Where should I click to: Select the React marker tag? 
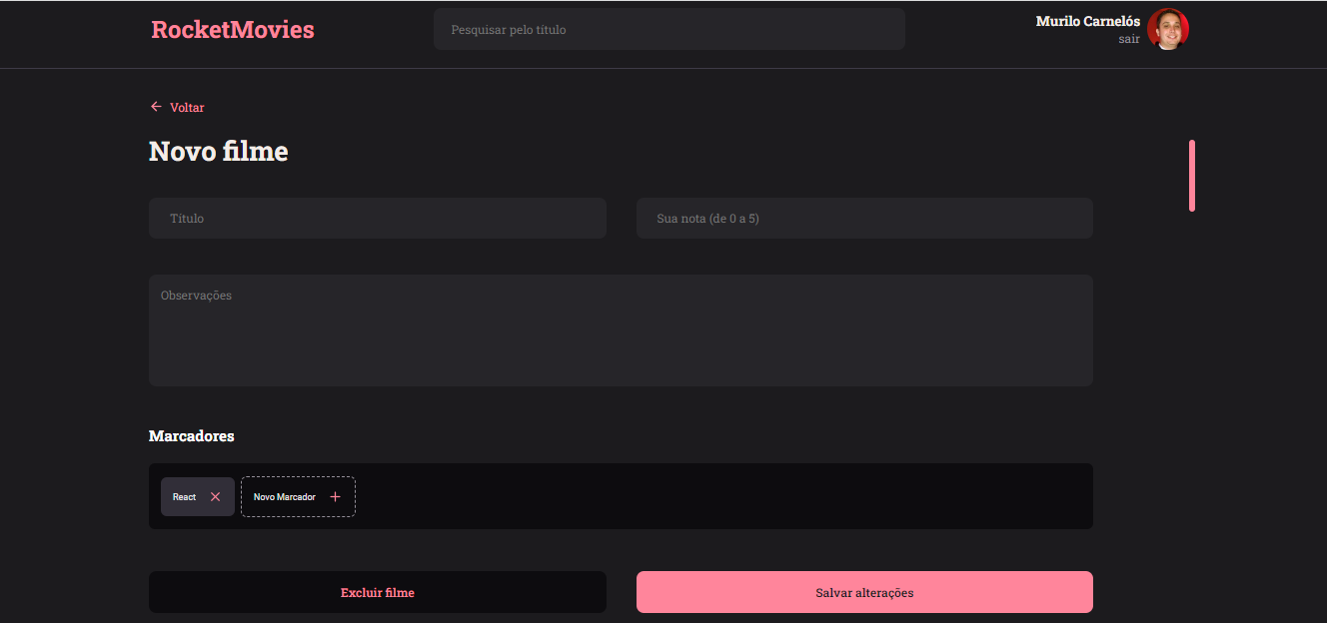[x=184, y=496]
